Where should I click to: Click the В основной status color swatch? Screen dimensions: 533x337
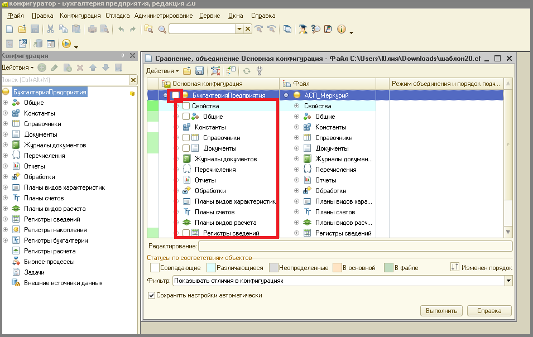point(337,268)
